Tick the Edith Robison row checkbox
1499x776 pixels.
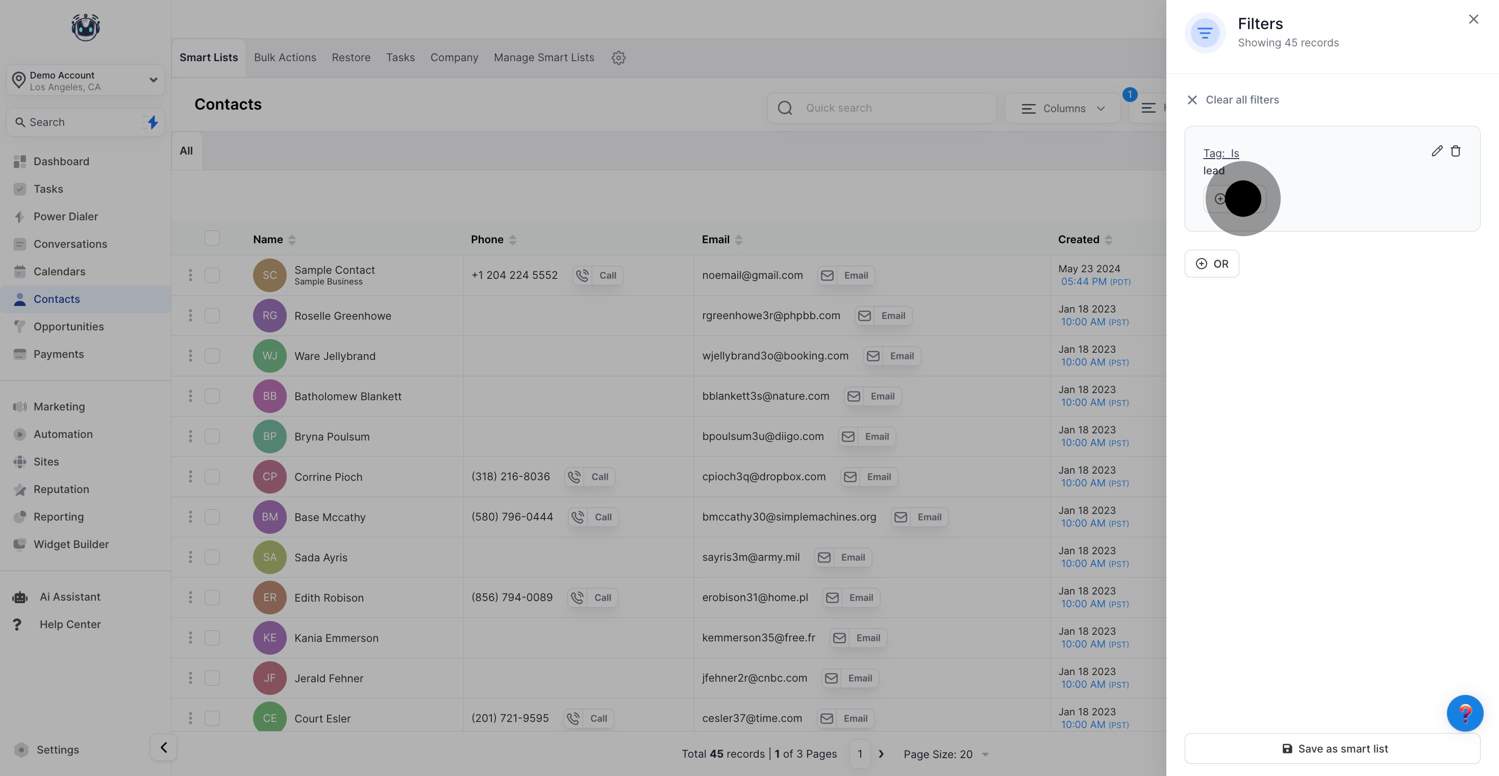click(x=212, y=598)
